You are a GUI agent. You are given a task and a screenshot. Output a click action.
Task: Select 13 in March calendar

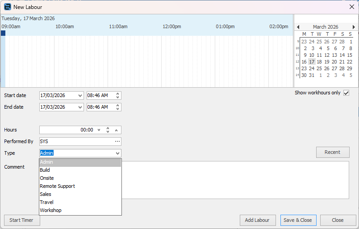[334, 55]
